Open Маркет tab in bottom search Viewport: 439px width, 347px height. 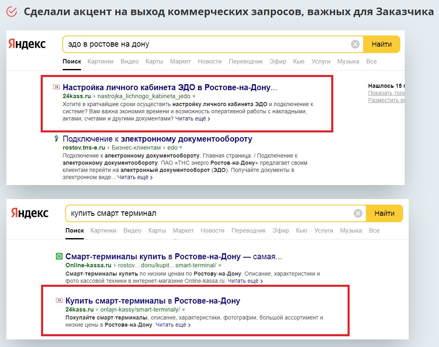[x=183, y=230]
